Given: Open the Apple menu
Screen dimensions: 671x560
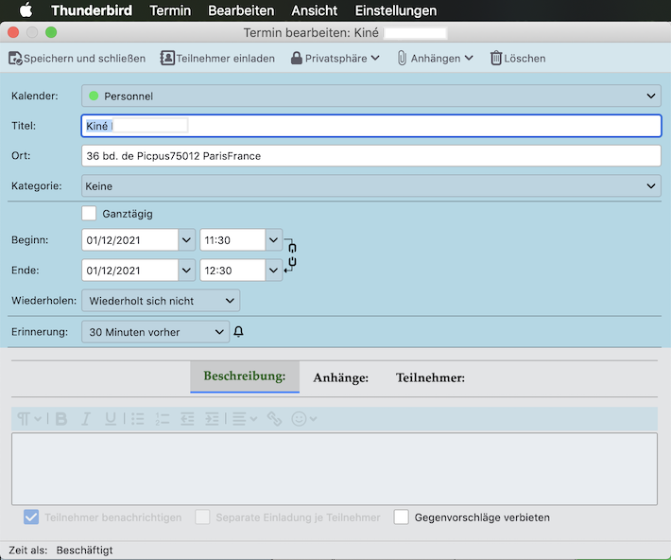Looking at the screenshot, I should point(26,11).
